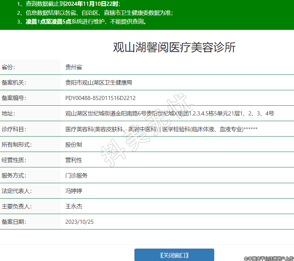294x261 pixels.
Task: Click the 省份 row label
Action: 8,67
